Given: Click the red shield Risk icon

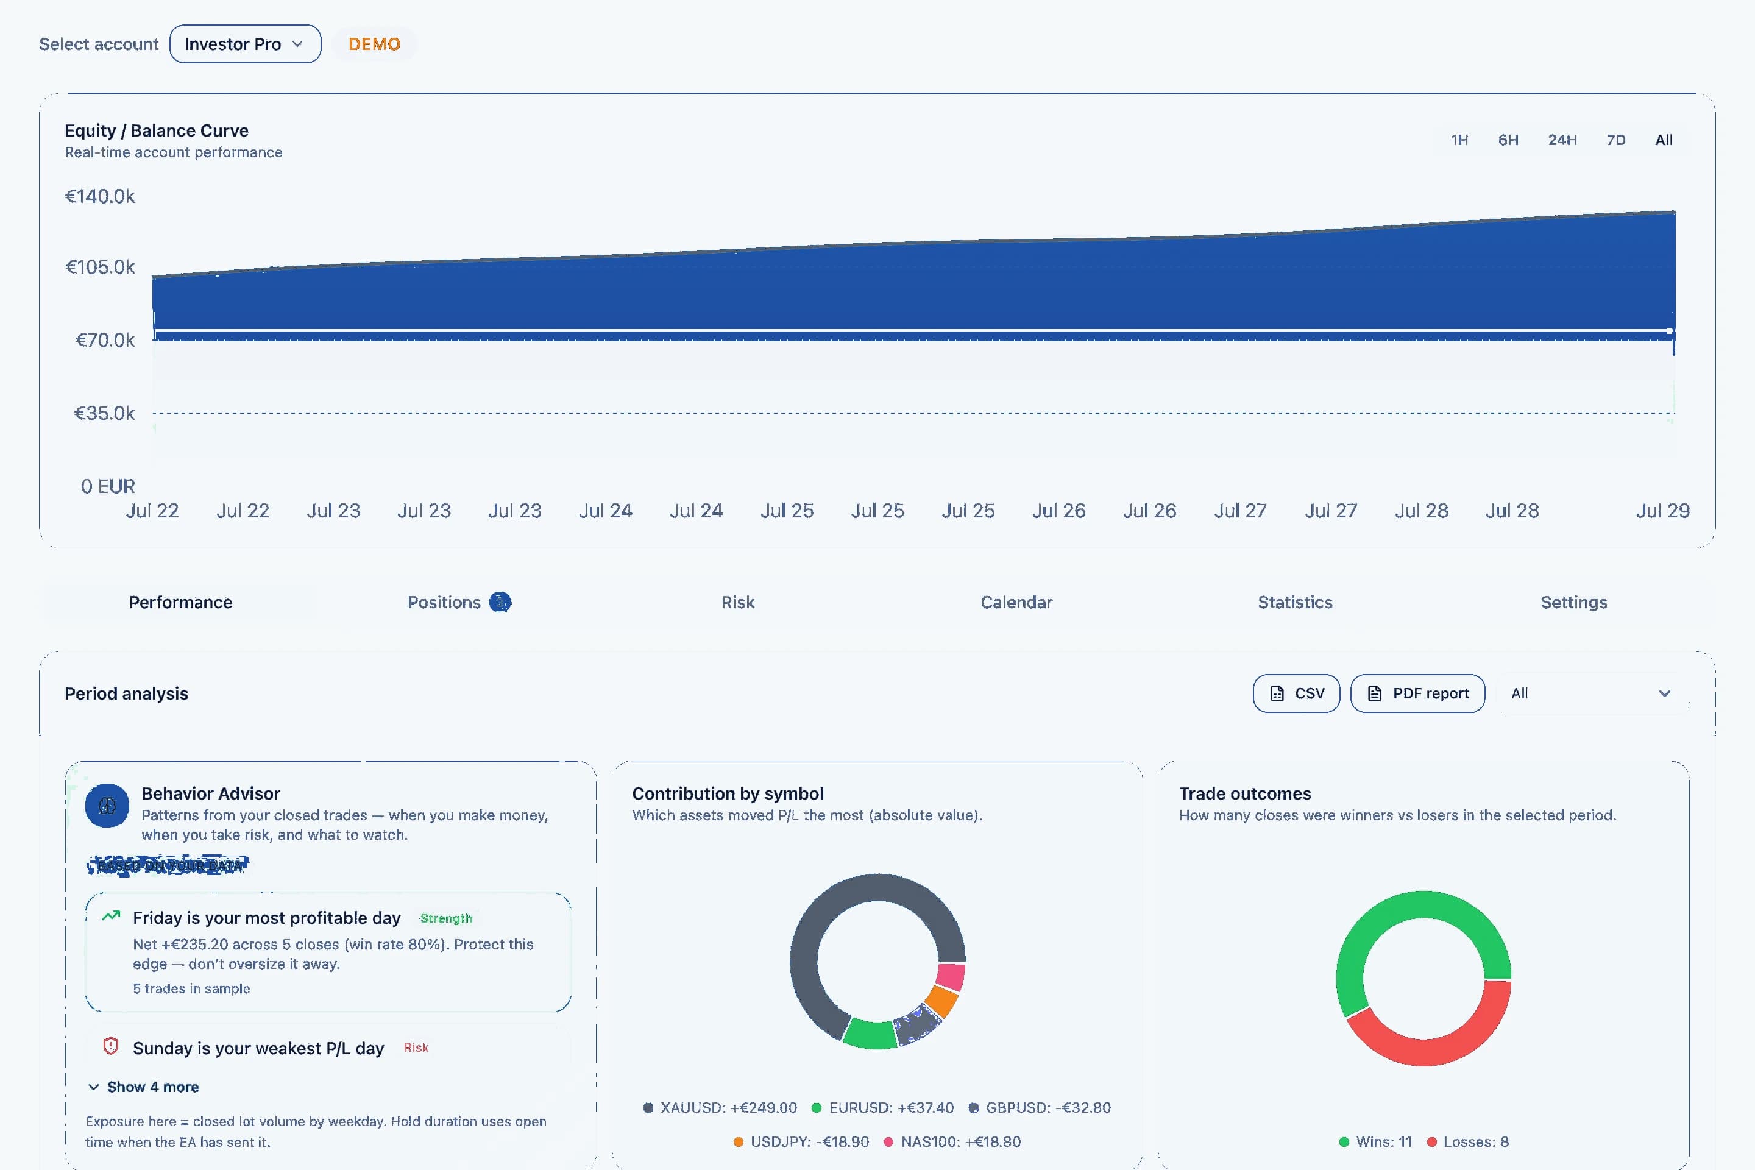Looking at the screenshot, I should pyautogui.click(x=111, y=1046).
